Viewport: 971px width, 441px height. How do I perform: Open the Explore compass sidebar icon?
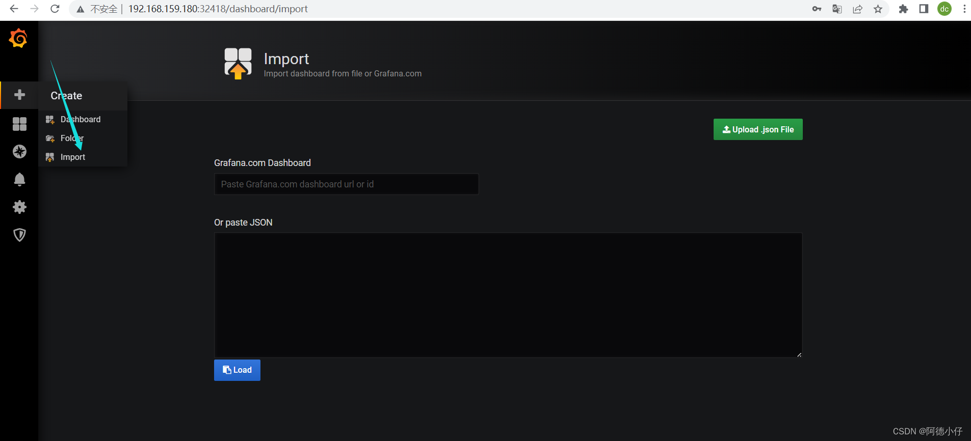(19, 151)
